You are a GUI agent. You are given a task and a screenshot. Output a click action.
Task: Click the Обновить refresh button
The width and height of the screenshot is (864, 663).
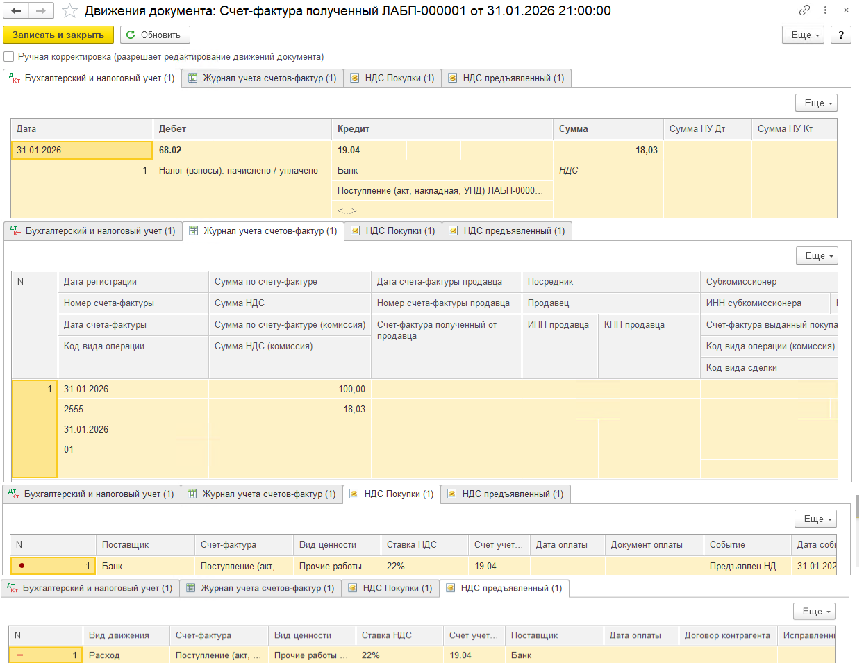click(x=154, y=35)
